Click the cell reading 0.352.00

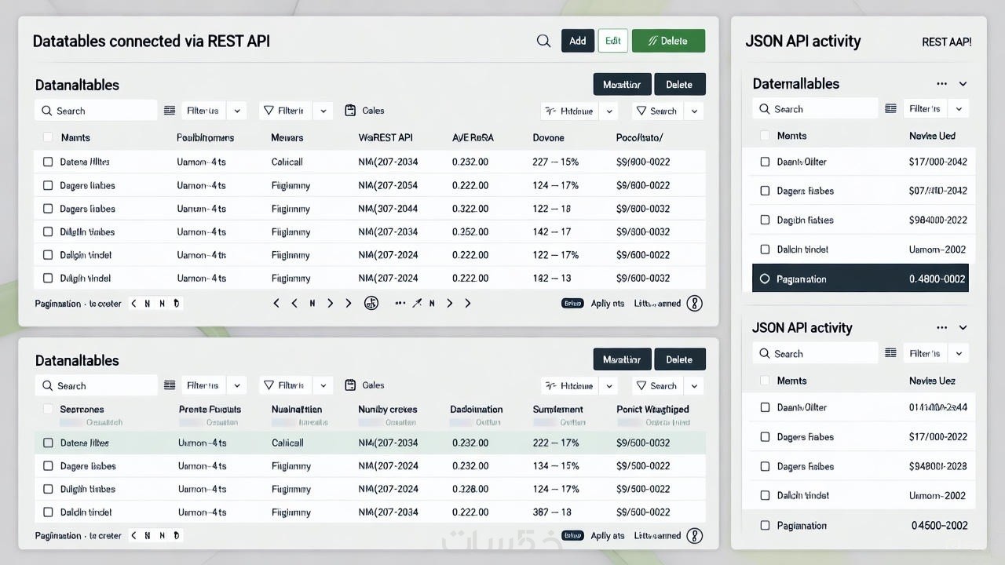click(x=470, y=231)
